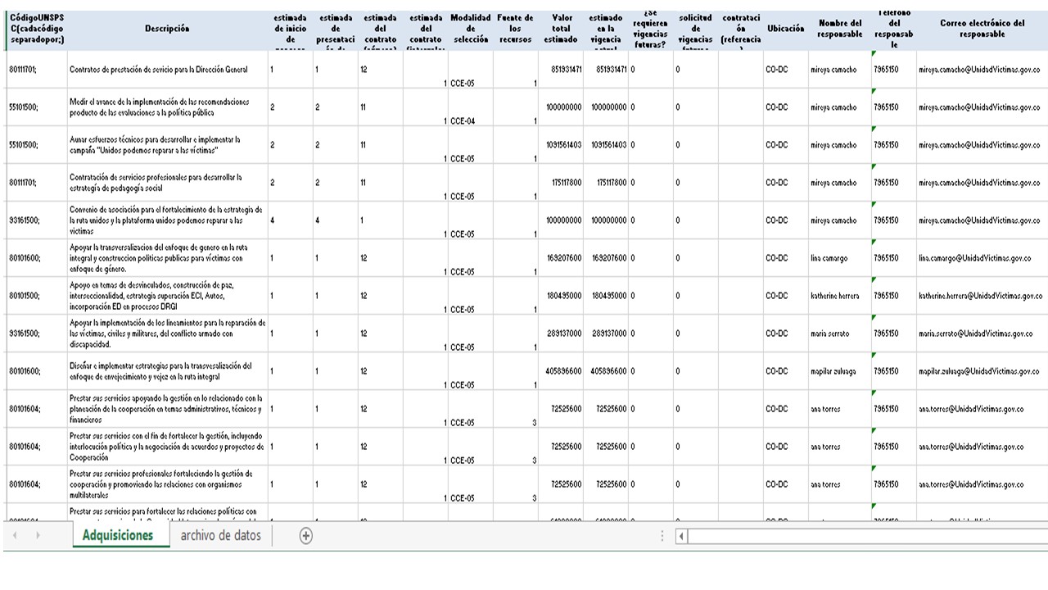
Task: Select value cell 175117800 in Valor total
Action: [561, 183]
